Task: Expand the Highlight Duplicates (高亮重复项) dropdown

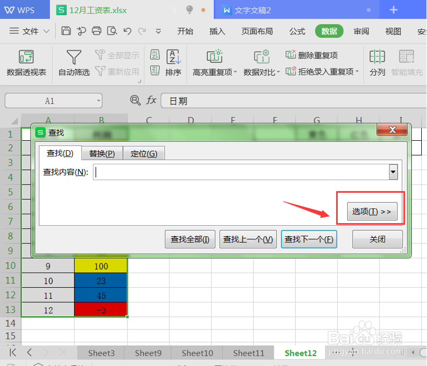Action: tap(235, 72)
